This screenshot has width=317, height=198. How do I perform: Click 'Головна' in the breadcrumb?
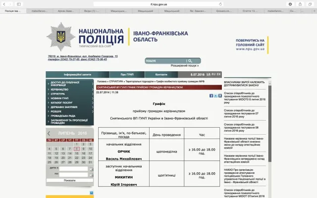pos(102,81)
